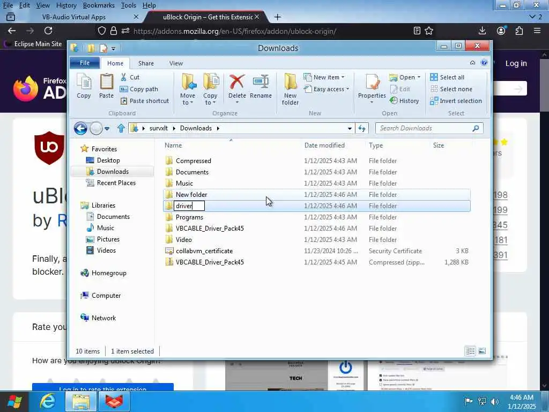Open a new Firefox tab
This screenshot has height=412, width=549.
pos(278,17)
